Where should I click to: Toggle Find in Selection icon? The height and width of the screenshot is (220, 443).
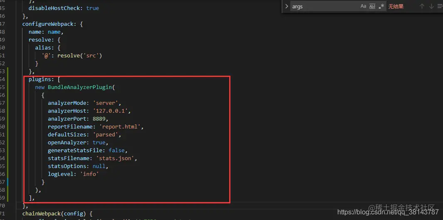coord(440,6)
